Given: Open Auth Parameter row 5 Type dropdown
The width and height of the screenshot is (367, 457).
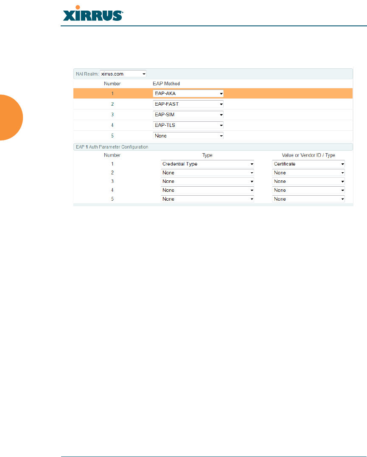Looking at the screenshot, I should [207, 199].
